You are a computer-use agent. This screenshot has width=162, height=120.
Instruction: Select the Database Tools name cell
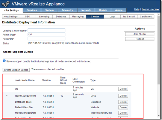point(23,102)
